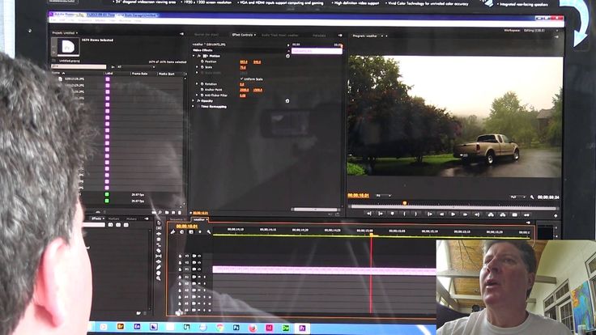Toggle V1 track output eye
The width and height of the screenshot is (596, 335).
pyautogui.click(x=198, y=269)
